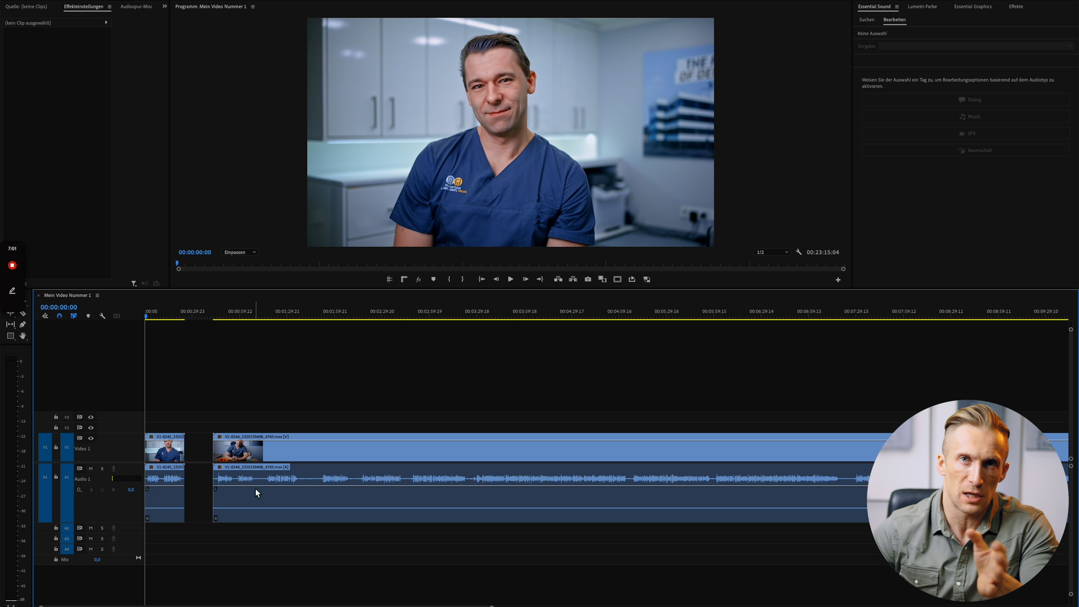Toggle lock on track V3
The width and height of the screenshot is (1079, 607).
56,417
